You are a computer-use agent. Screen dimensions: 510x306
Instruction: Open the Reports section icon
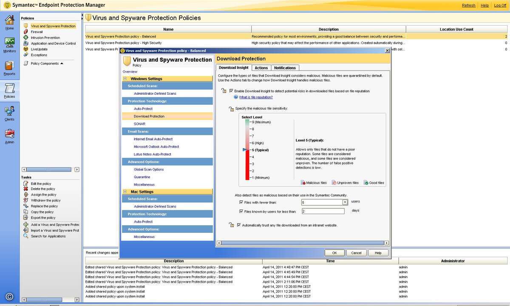pos(9,68)
